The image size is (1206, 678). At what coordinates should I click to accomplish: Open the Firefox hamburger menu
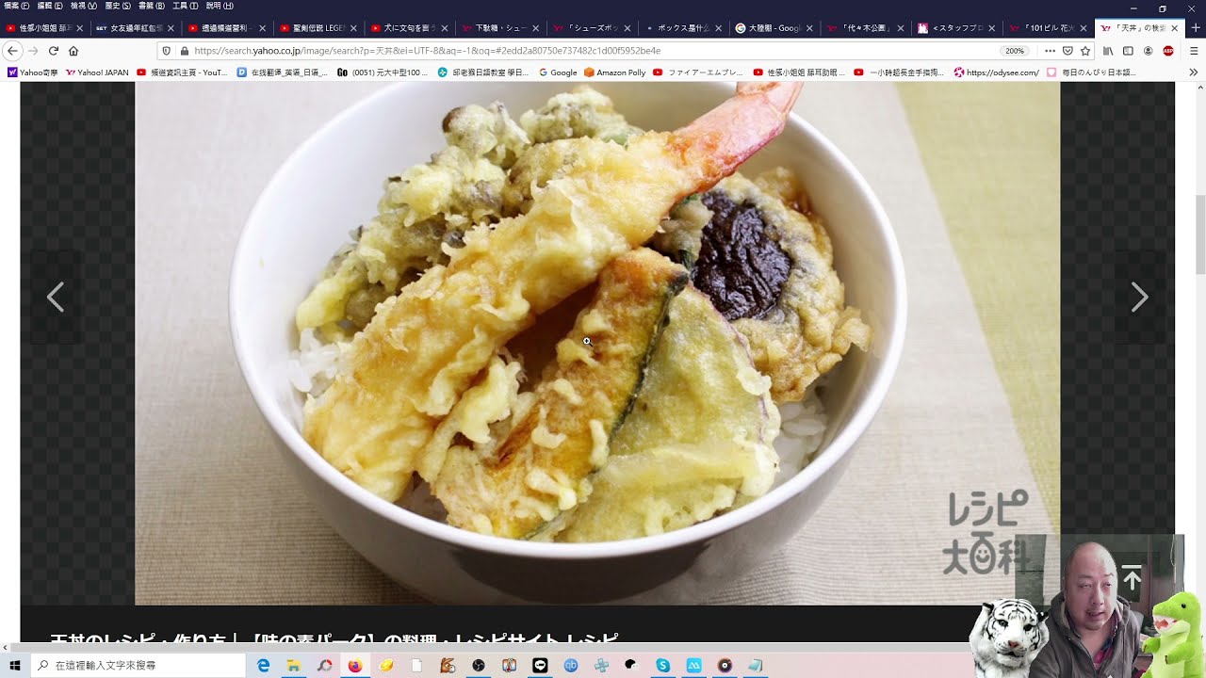(x=1194, y=51)
